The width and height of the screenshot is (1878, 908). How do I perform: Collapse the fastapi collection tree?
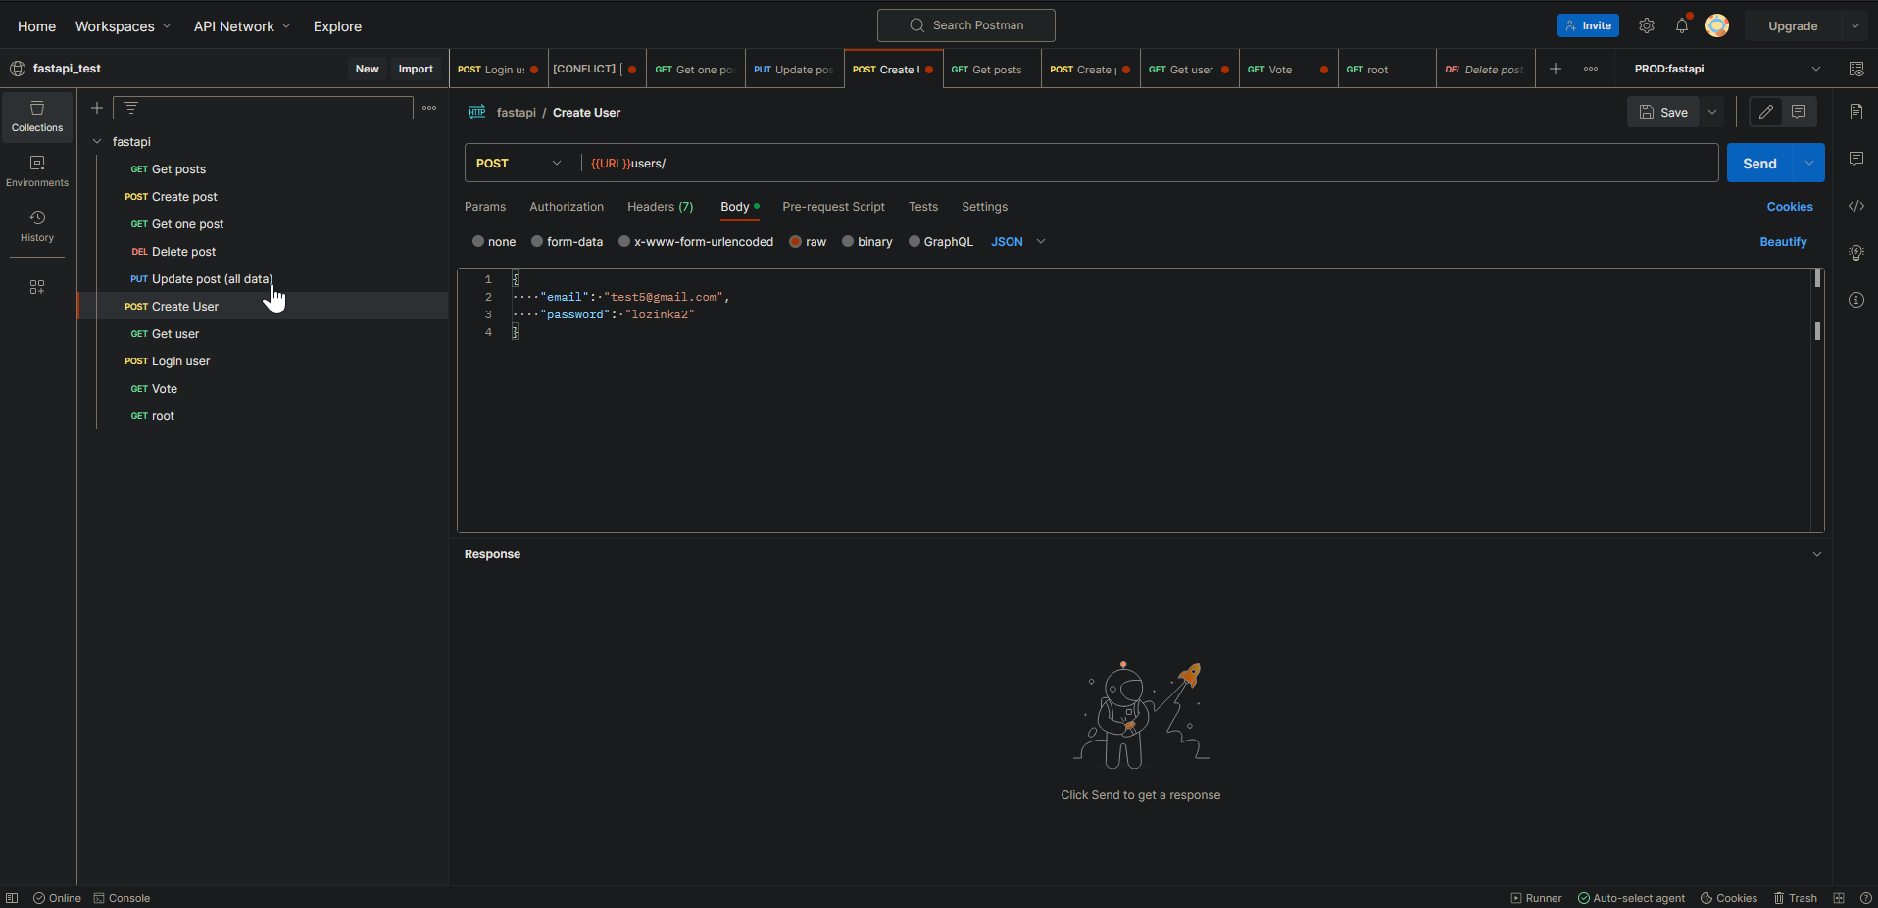coord(96,141)
